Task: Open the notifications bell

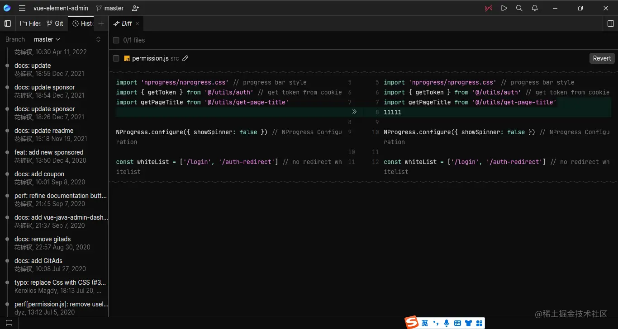Action: (x=534, y=8)
